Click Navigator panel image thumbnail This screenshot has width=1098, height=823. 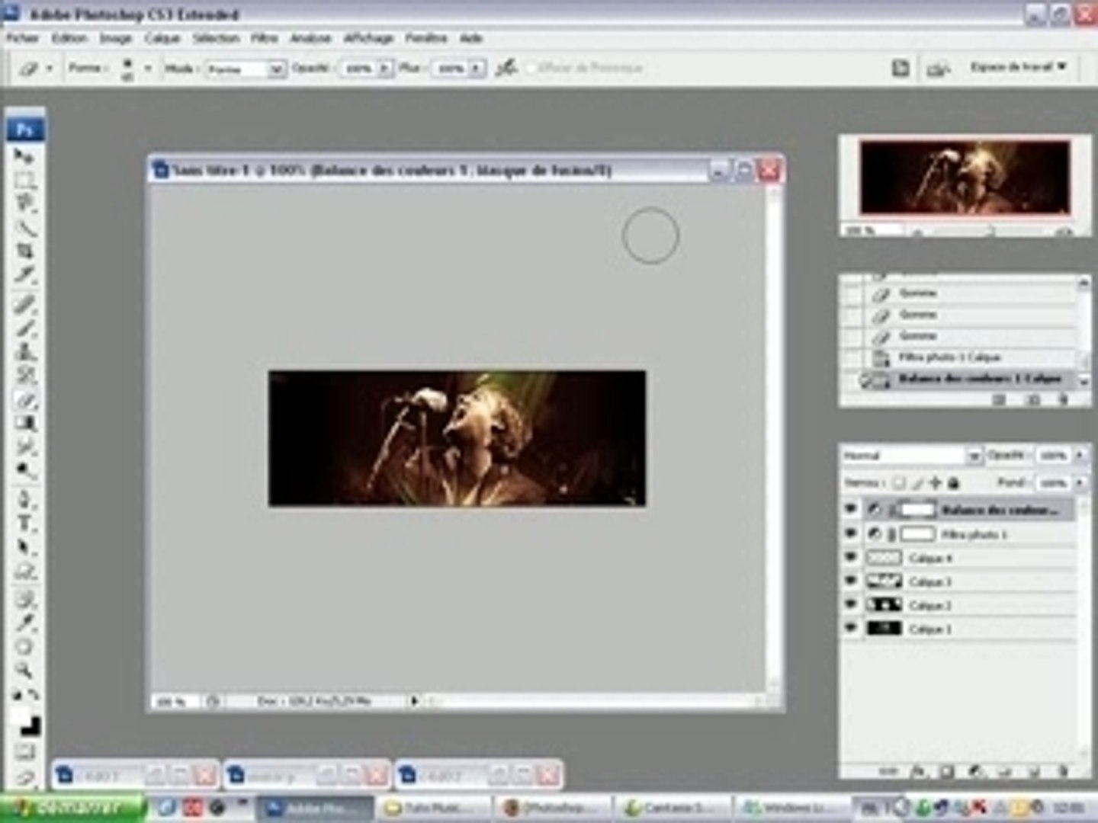coord(965,177)
